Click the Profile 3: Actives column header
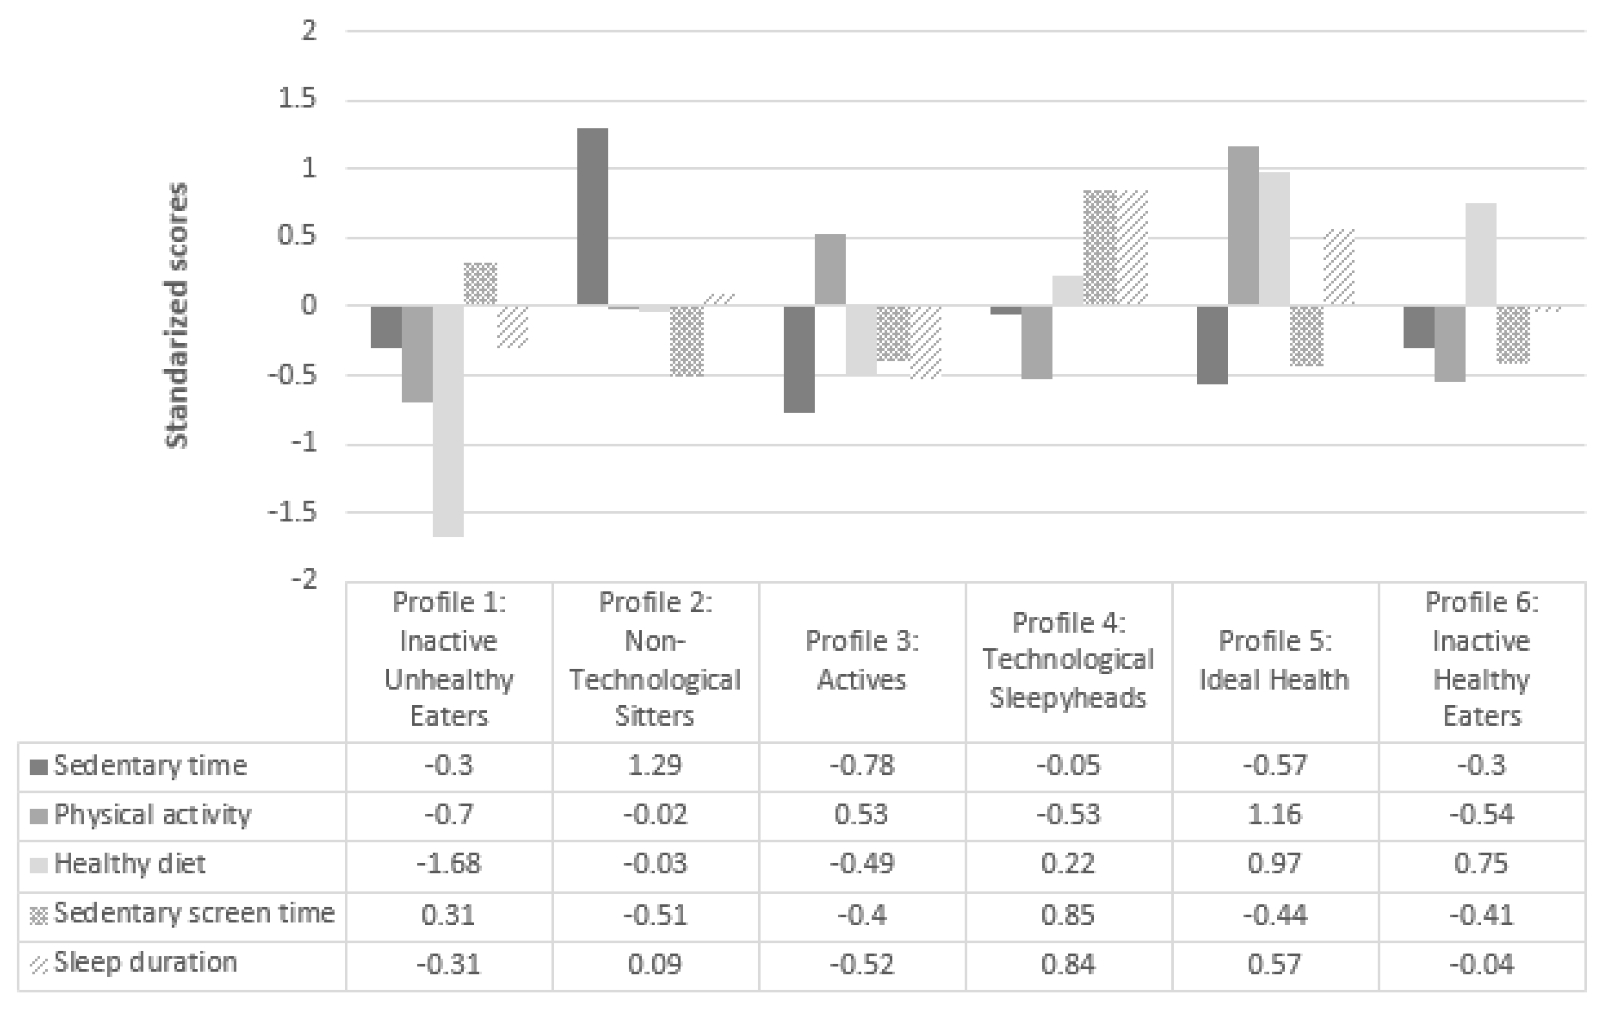1605x1012 pixels. (x=862, y=659)
